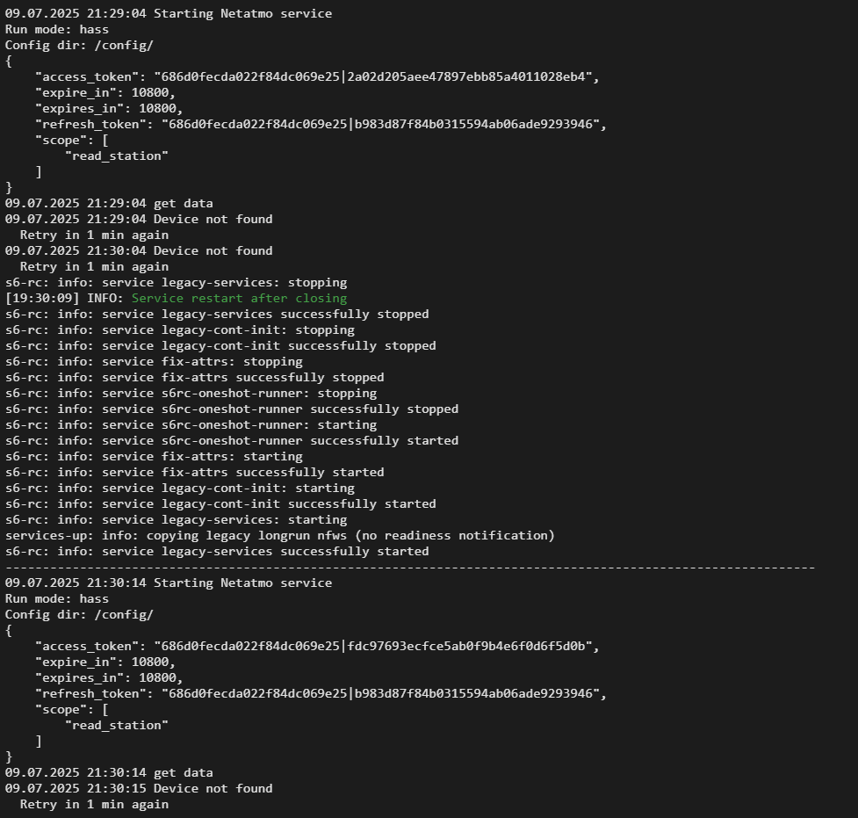Click access token ending in 028eb4

pyautogui.click(x=376, y=76)
